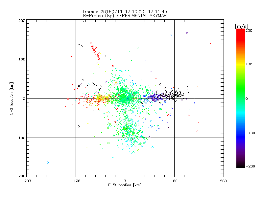
Task: Click the '200' tick label on the N-S axis
Action: [x=22, y=21]
